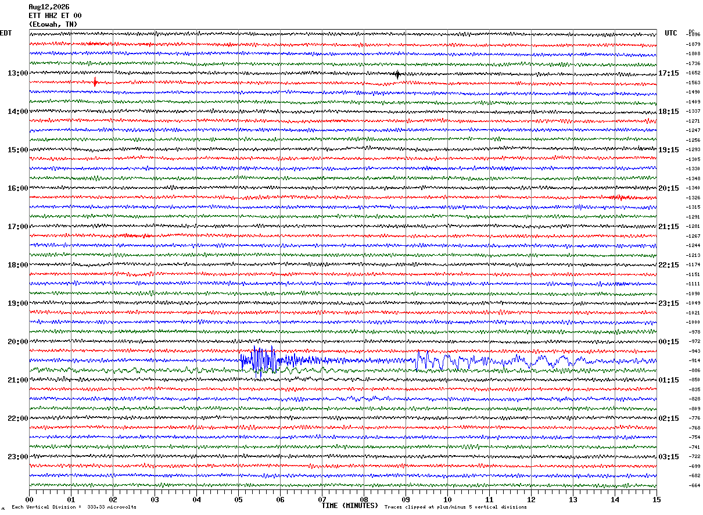Click the UTC timezone label
The height and width of the screenshot is (515, 703).
click(671, 33)
